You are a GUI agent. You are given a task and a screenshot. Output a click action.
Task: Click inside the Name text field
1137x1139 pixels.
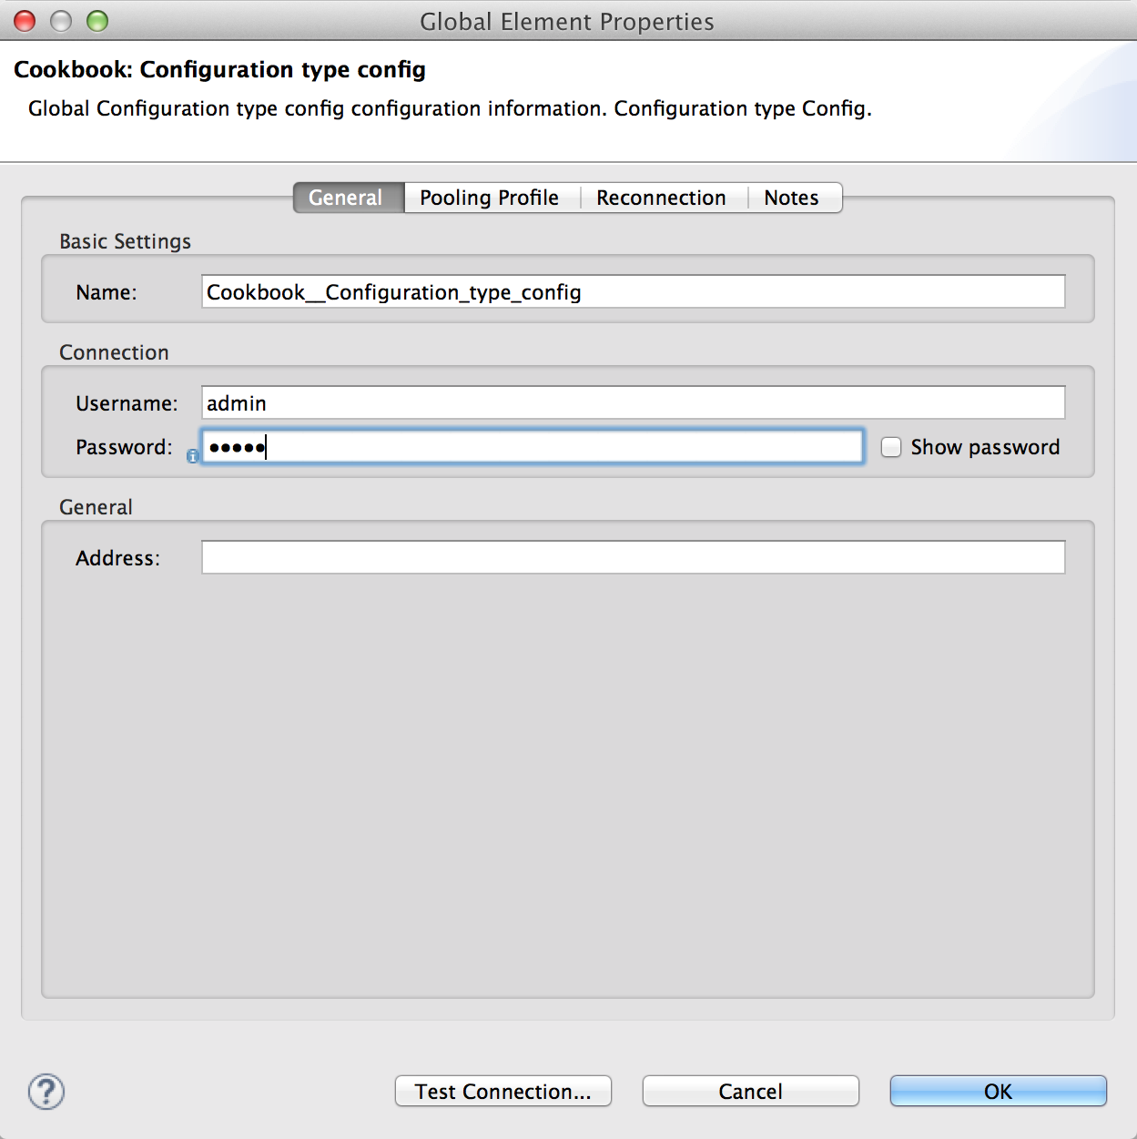pos(633,291)
